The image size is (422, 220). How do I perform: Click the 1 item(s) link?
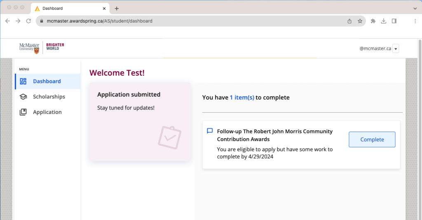[x=242, y=97]
